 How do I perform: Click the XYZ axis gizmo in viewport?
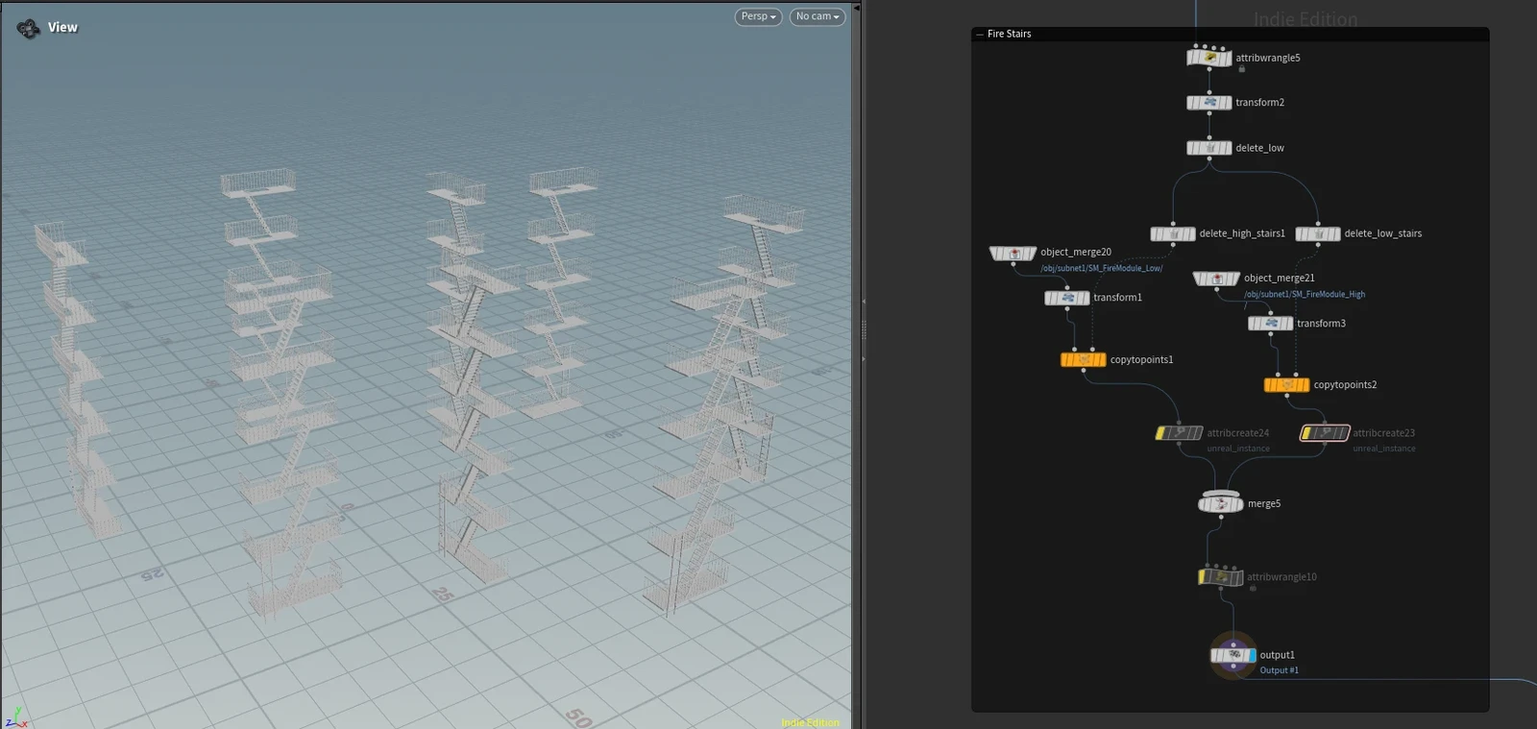16,717
